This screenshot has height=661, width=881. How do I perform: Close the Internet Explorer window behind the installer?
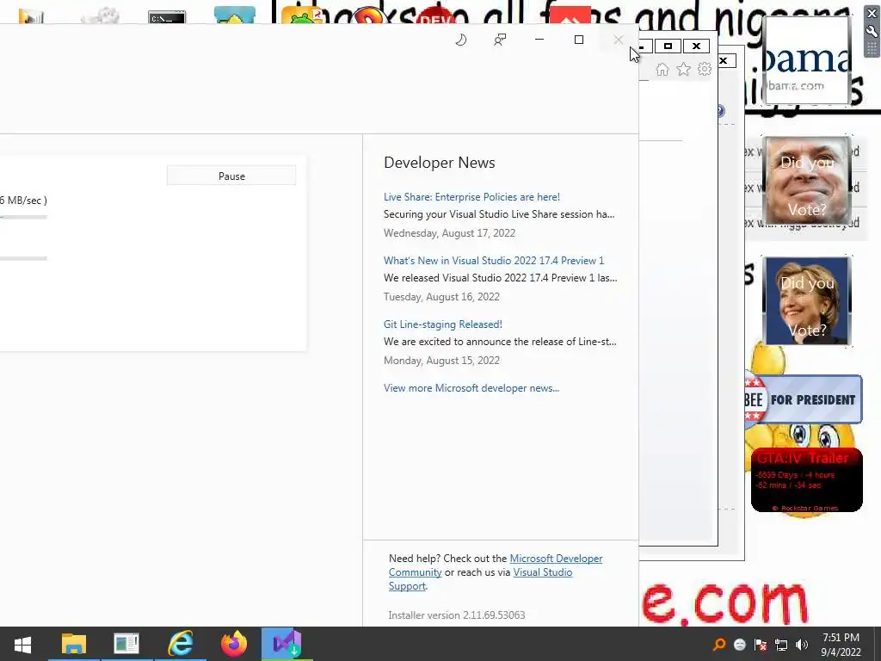click(x=696, y=46)
